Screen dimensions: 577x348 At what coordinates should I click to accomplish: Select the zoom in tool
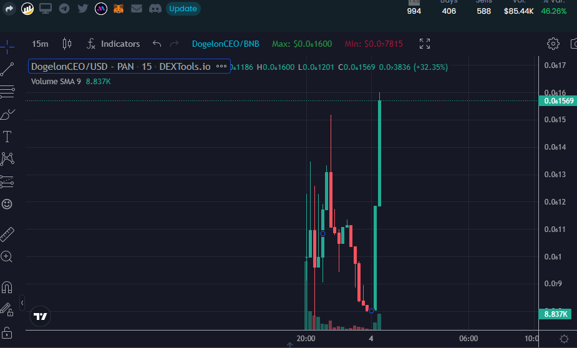click(7, 256)
